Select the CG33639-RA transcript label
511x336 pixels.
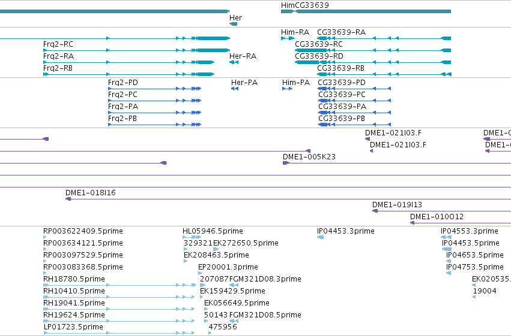[341, 32]
